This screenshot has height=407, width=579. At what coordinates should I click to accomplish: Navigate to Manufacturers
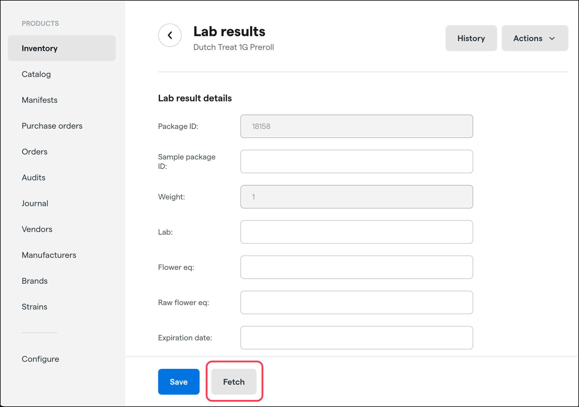pos(49,255)
